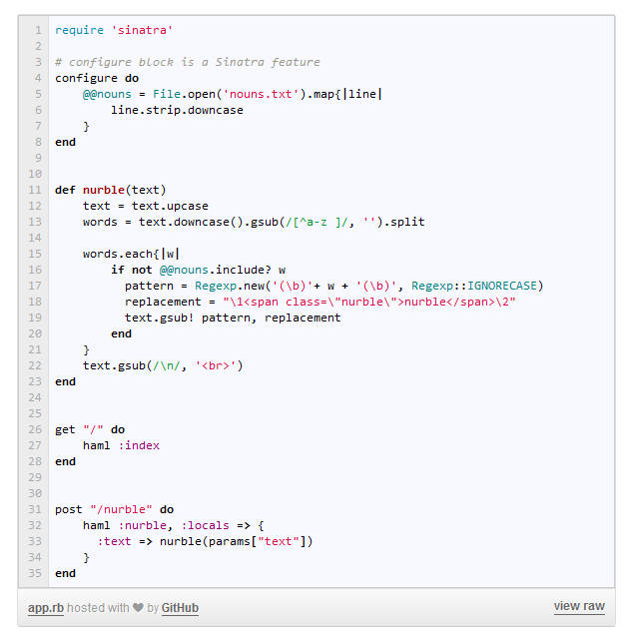This screenshot has width=633, height=642.
Task: Click the Regexp::IGNORECASE constant
Action: [x=477, y=286]
